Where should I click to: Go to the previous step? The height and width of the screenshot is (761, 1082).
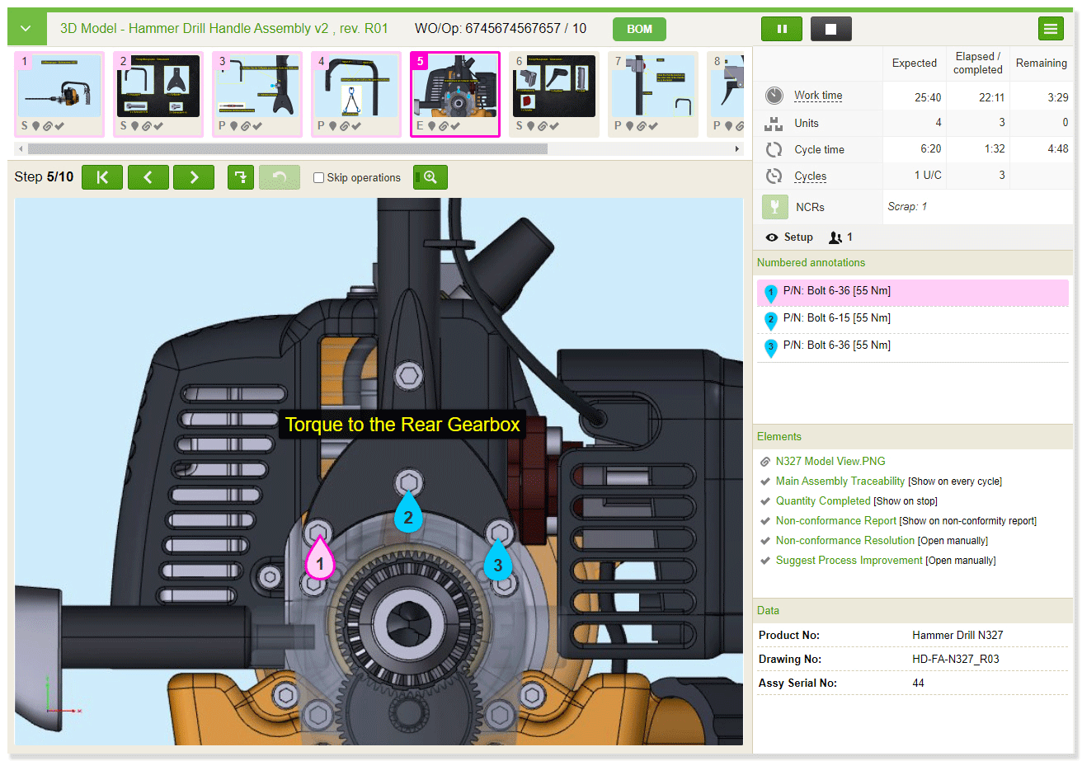click(148, 177)
